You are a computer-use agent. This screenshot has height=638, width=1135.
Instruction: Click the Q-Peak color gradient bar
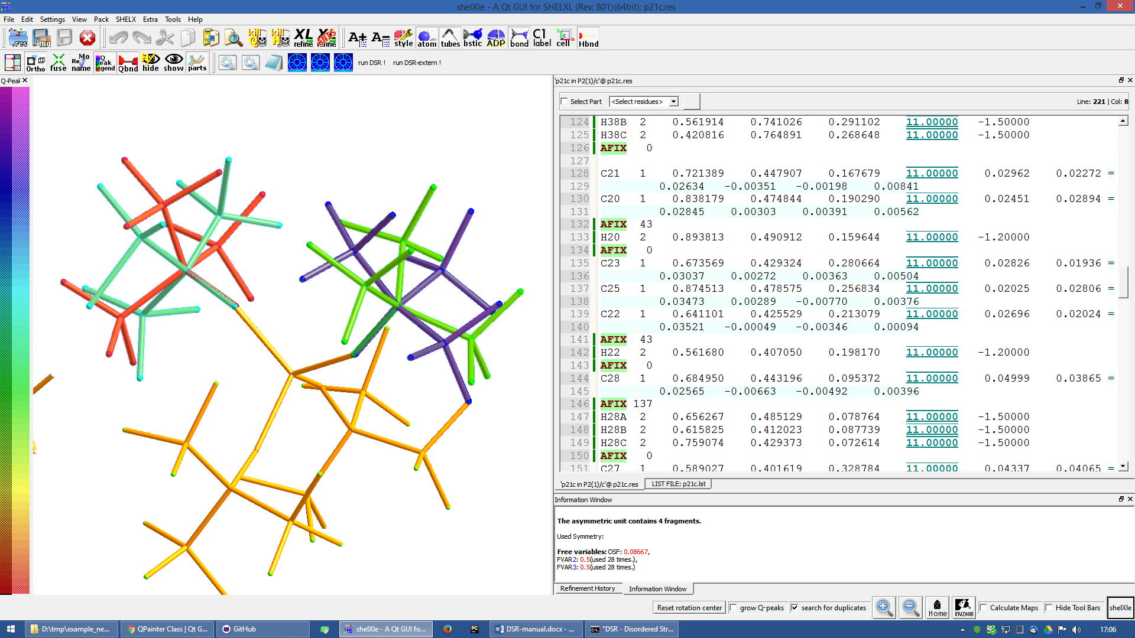point(15,340)
